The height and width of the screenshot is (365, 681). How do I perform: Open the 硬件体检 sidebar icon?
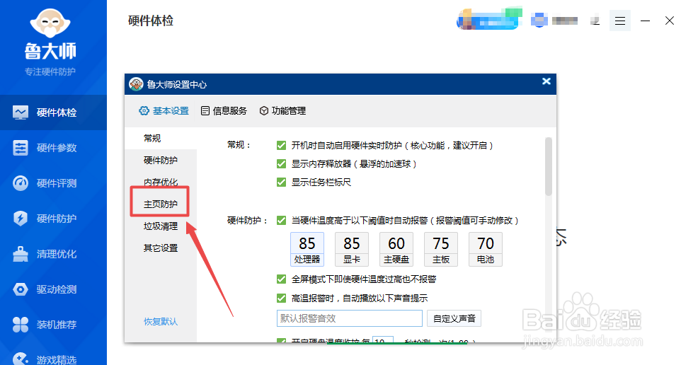pyautogui.click(x=21, y=112)
